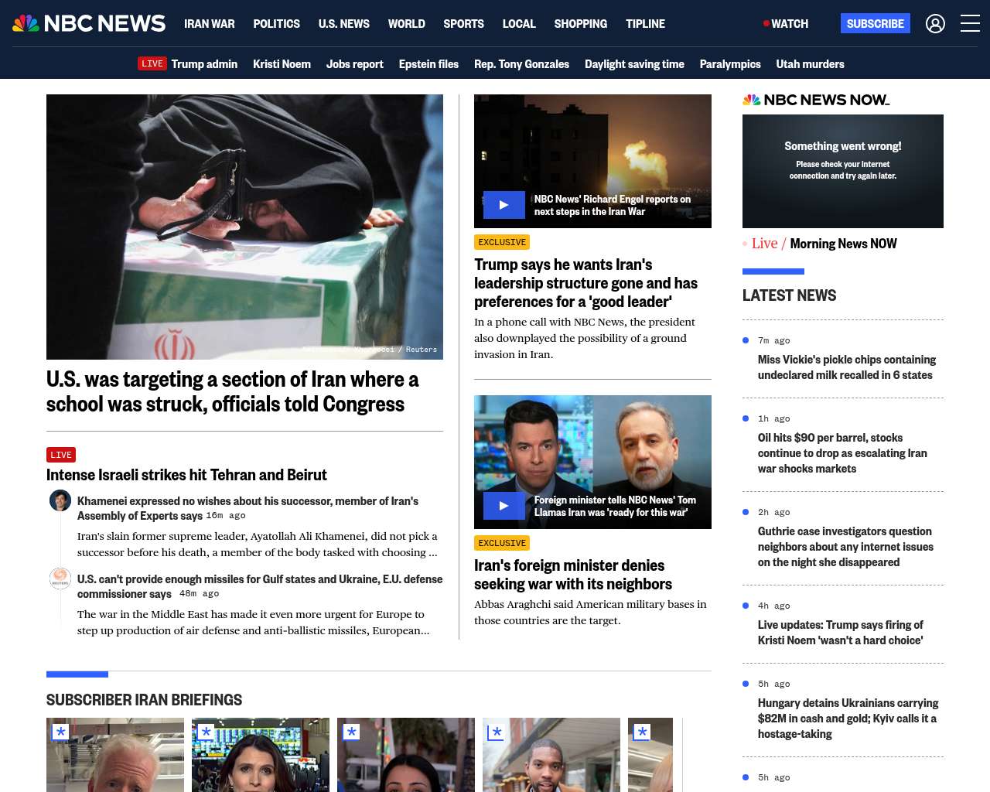Open the fourth briefing thumbnail with man in scarf
This screenshot has width=990, height=792.
point(551,755)
